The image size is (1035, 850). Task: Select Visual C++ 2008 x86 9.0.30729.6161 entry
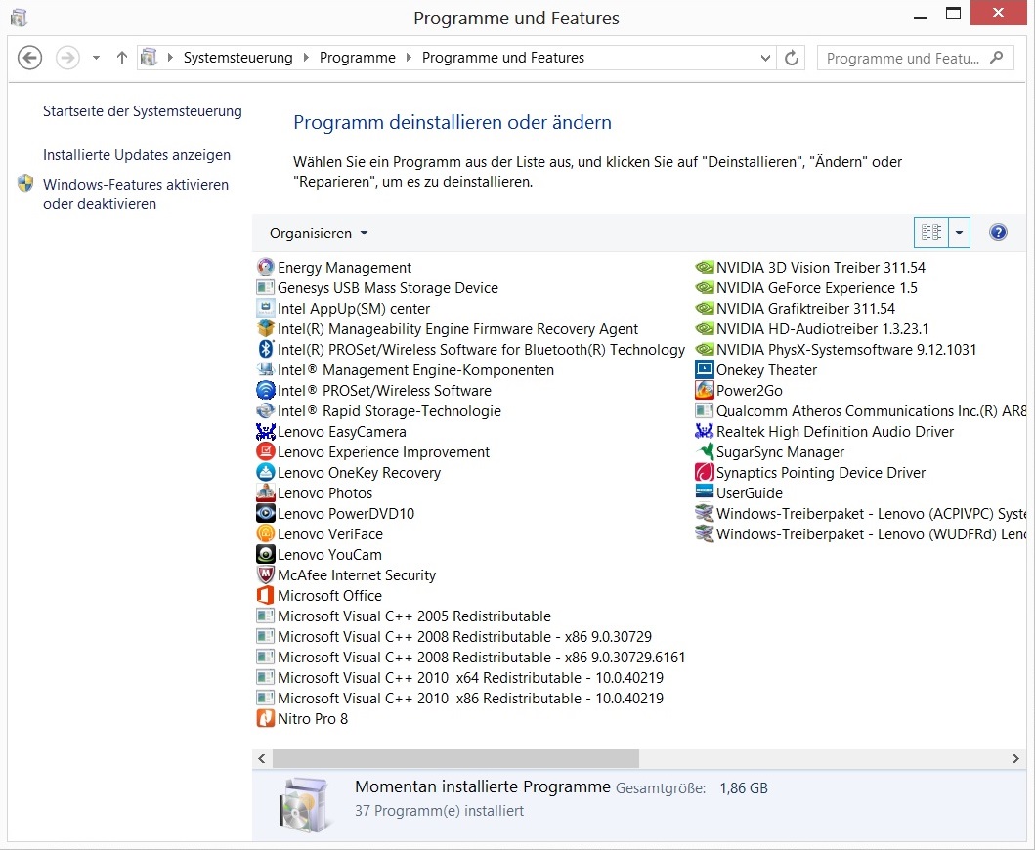(x=471, y=657)
